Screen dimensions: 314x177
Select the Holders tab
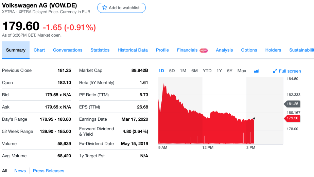(273, 50)
